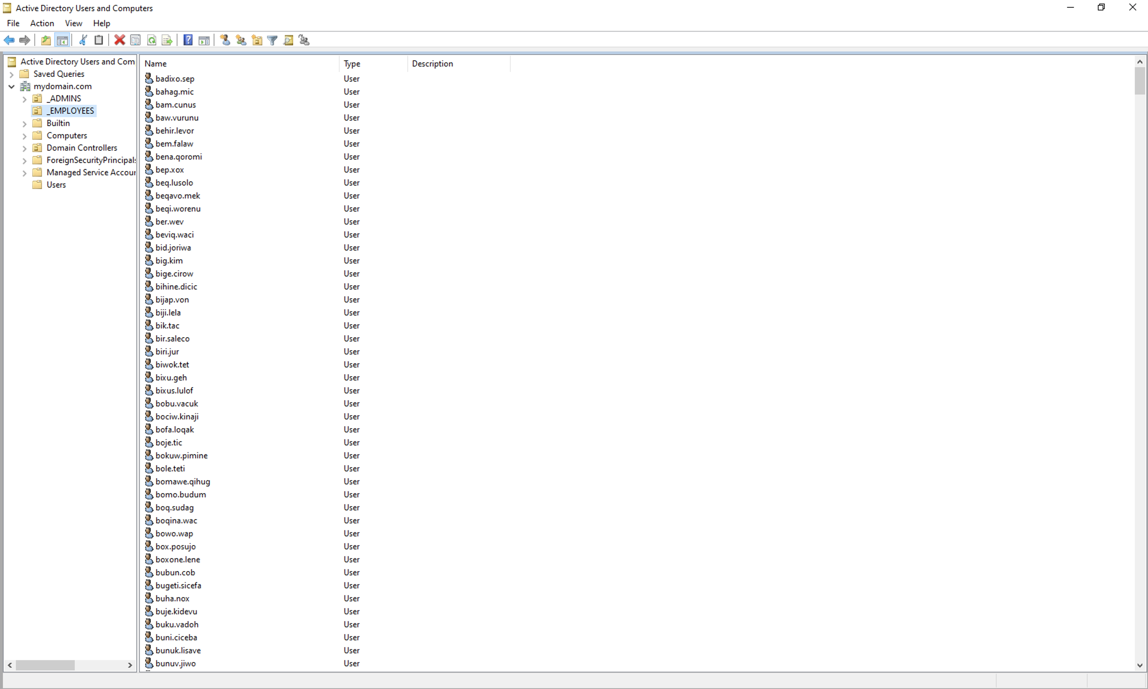Viewport: 1148px width, 689px height.
Task: Set filter options with the funnel icon
Action: tap(272, 40)
